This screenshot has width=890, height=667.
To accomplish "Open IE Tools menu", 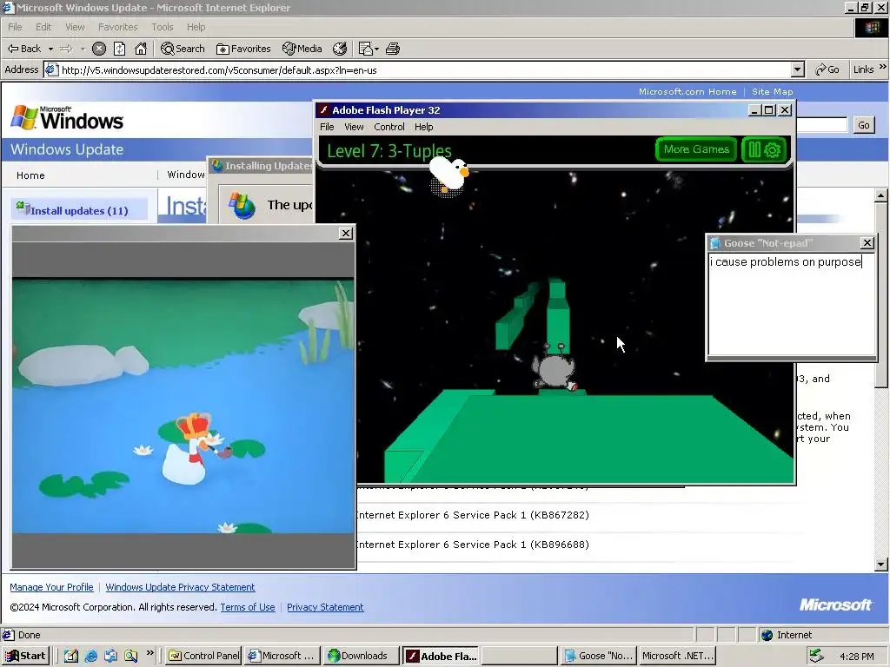I will [163, 27].
